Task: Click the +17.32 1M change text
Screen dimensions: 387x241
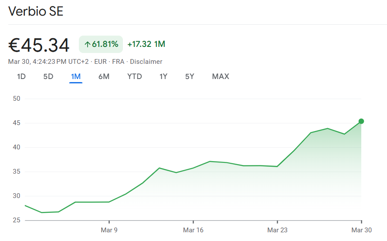Action: (146, 44)
